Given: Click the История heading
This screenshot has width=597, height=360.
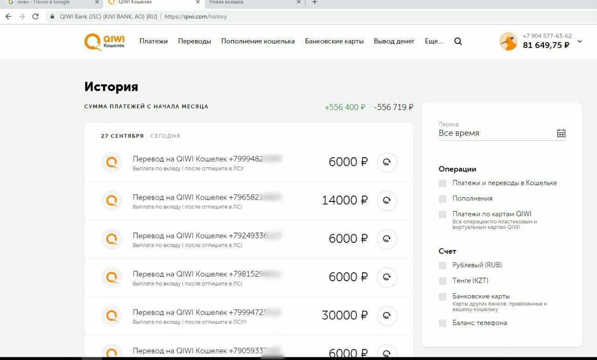Looking at the screenshot, I should point(111,87).
